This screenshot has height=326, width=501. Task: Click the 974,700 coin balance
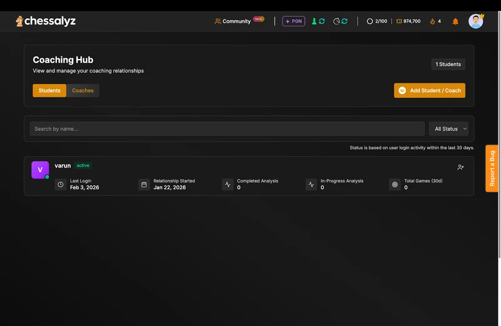click(x=408, y=21)
